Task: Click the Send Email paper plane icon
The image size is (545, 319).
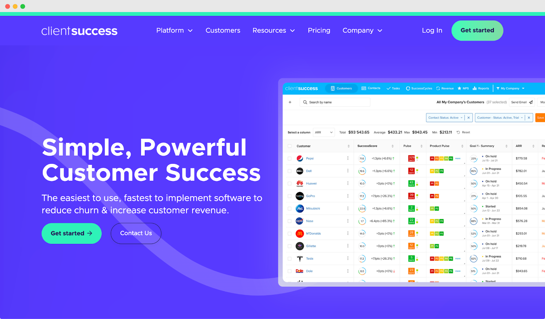Action: coord(531,102)
